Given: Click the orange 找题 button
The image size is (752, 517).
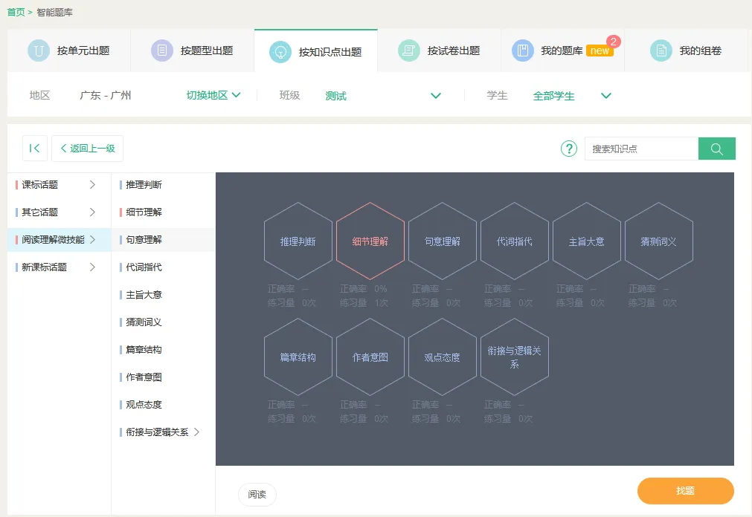Looking at the screenshot, I should pos(685,491).
